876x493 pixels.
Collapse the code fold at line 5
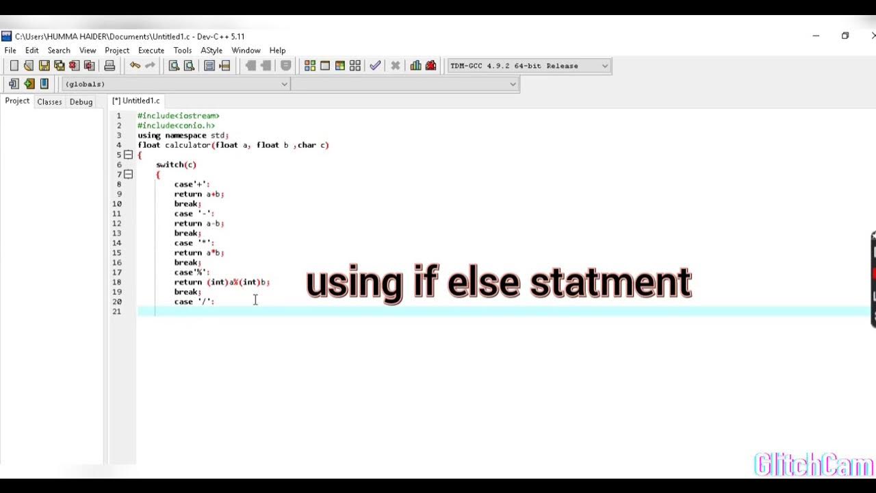128,155
